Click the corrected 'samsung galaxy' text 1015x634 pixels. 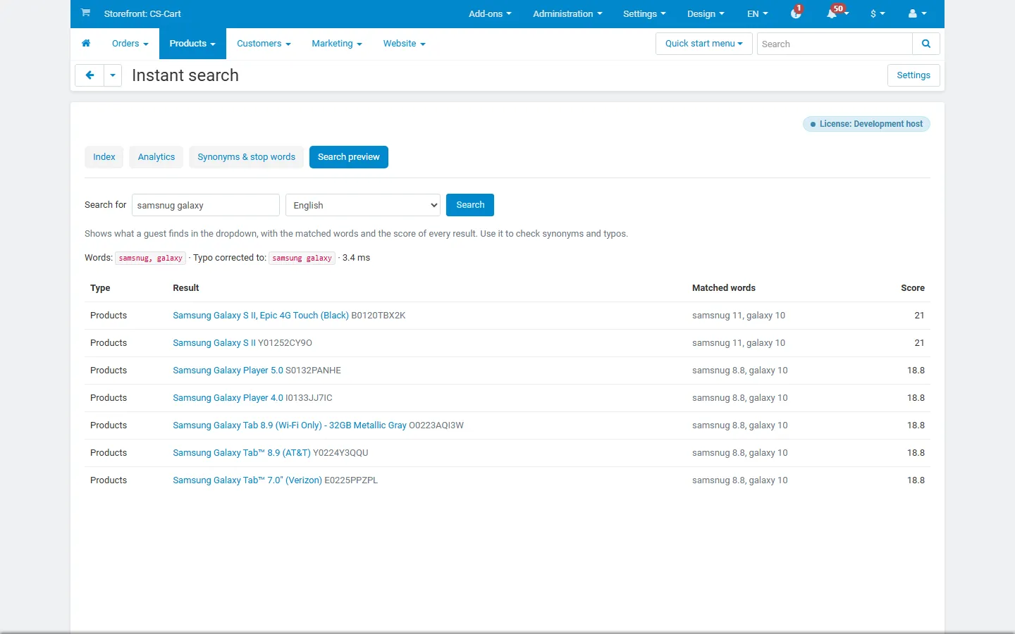[302, 258]
